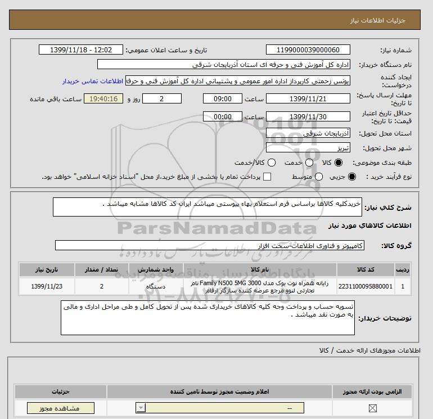Screen dimensions: 433x419
Task: Click the response deadline date 1399/11/21
Action: point(308,98)
